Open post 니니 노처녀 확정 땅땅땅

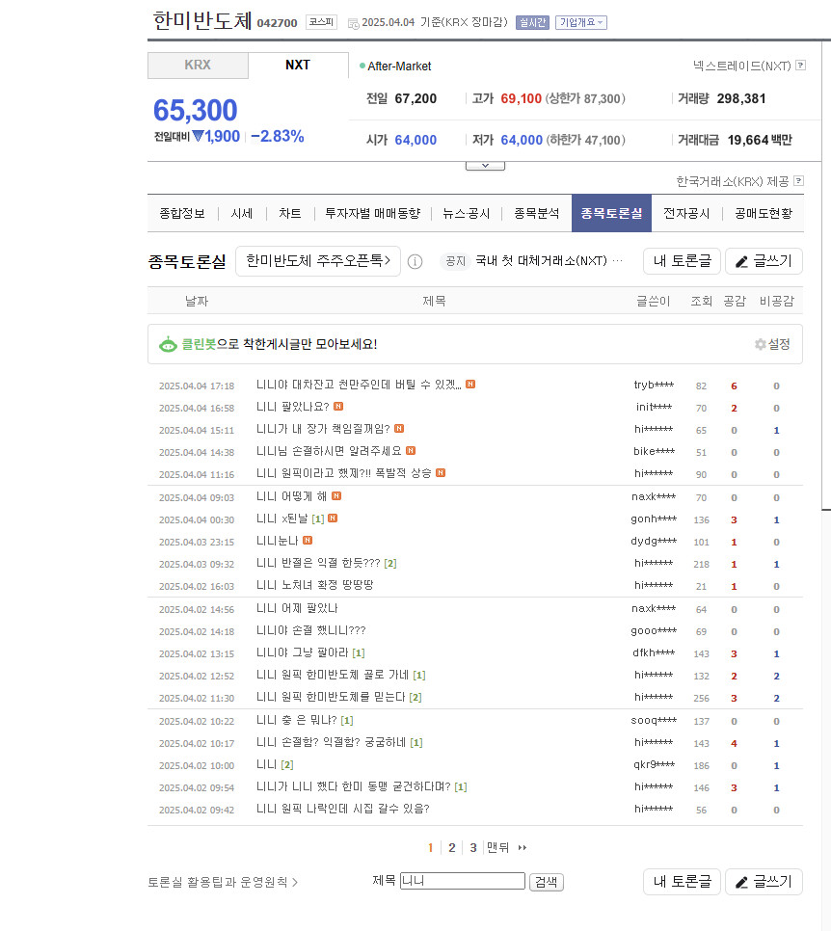tap(315, 585)
